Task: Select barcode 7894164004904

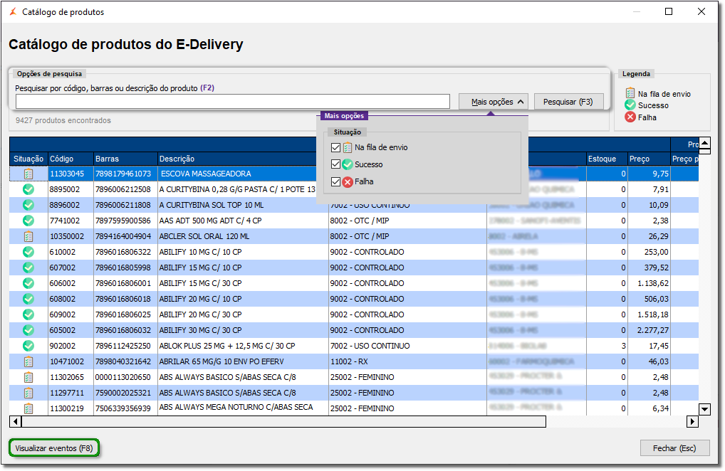Action: [126, 236]
